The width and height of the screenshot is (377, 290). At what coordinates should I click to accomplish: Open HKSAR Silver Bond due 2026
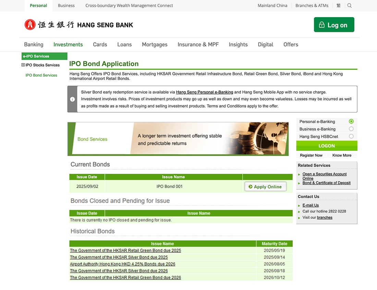(119, 271)
